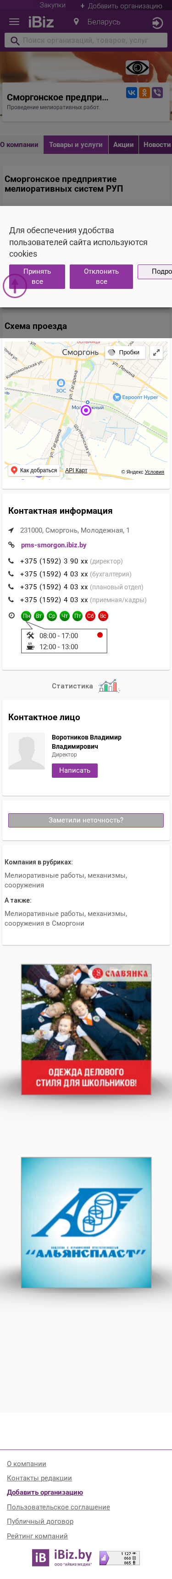Image resolution: width=172 pixels, height=1579 pixels.
Task: Open the Славянка school clothing banner
Action: [86, 1029]
